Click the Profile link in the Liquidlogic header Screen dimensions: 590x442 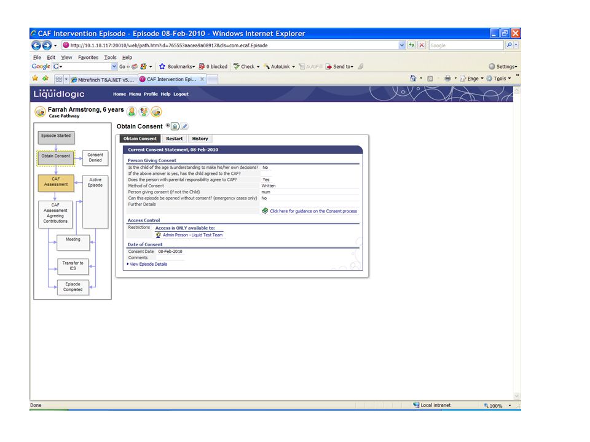[151, 95]
